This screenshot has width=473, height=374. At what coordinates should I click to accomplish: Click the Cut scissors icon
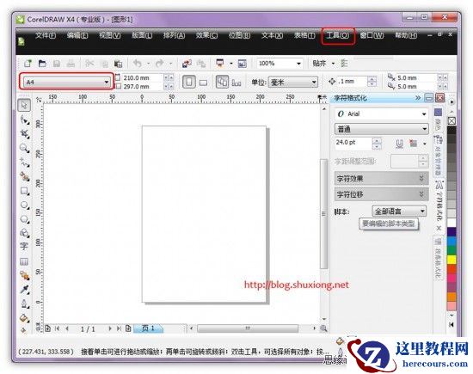[89, 64]
